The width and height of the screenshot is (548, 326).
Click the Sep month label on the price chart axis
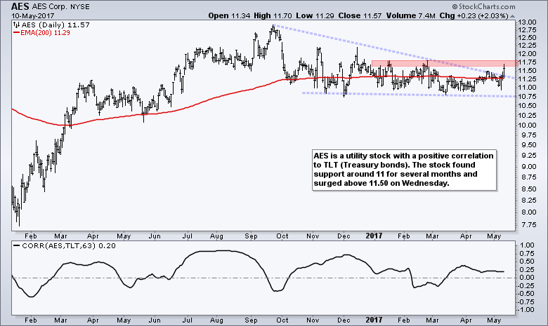pyautogui.click(x=251, y=236)
